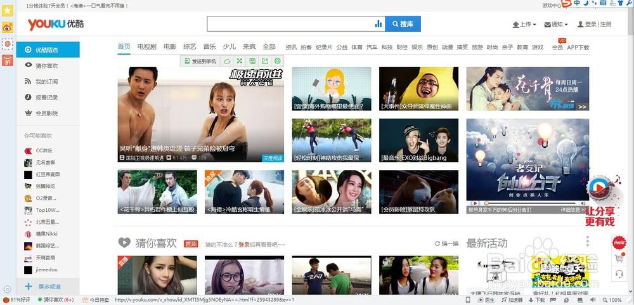Click the save disk icon in hover toolbar

pyautogui.click(x=252, y=61)
